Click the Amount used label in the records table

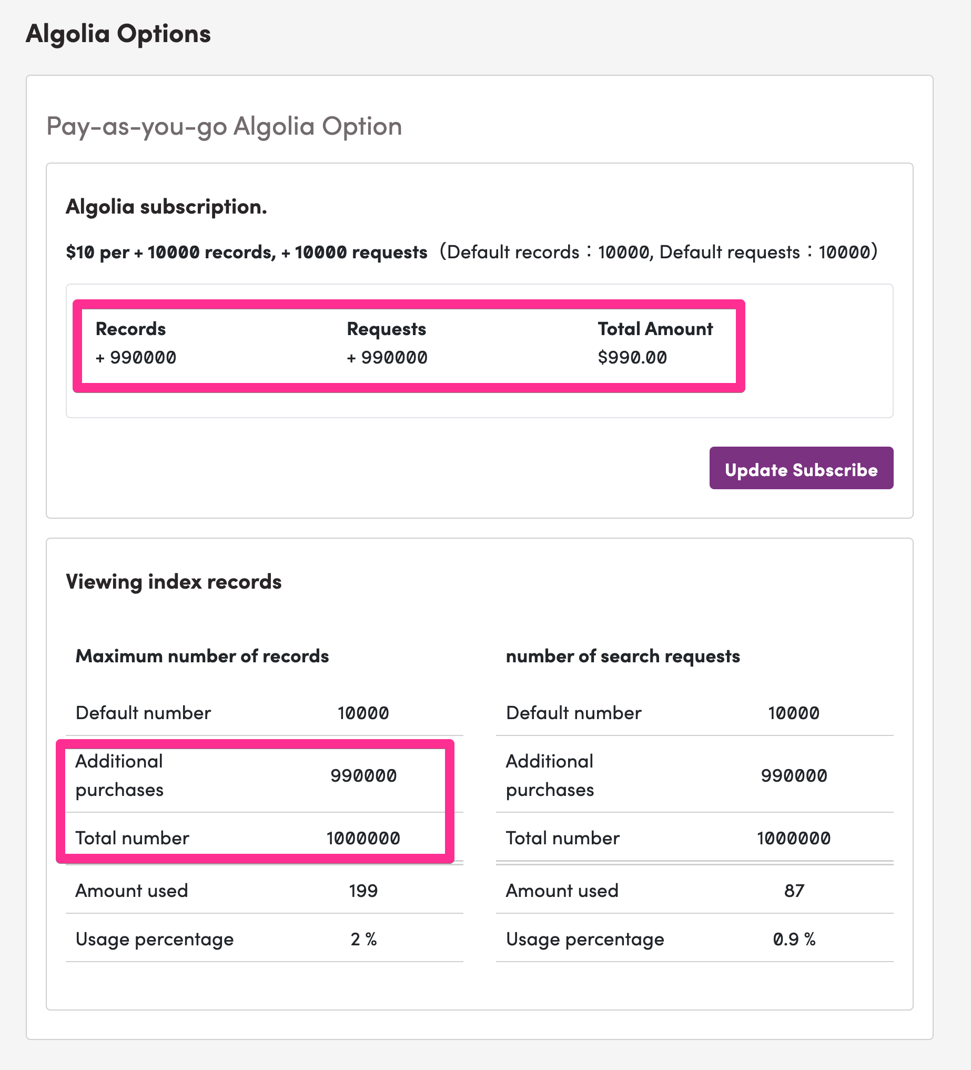point(132,891)
